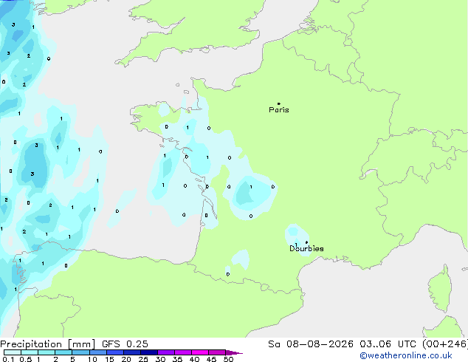Click the "40" legend scale label
Screen dimensions: 468x362
click(x=194, y=359)
